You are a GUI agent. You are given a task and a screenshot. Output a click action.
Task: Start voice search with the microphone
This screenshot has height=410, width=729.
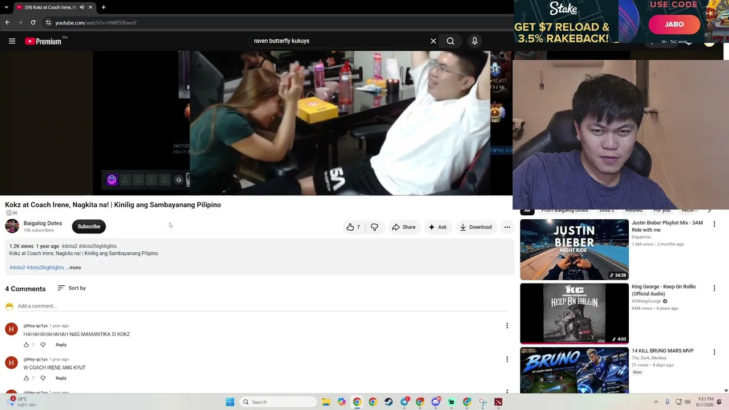pyautogui.click(x=474, y=41)
